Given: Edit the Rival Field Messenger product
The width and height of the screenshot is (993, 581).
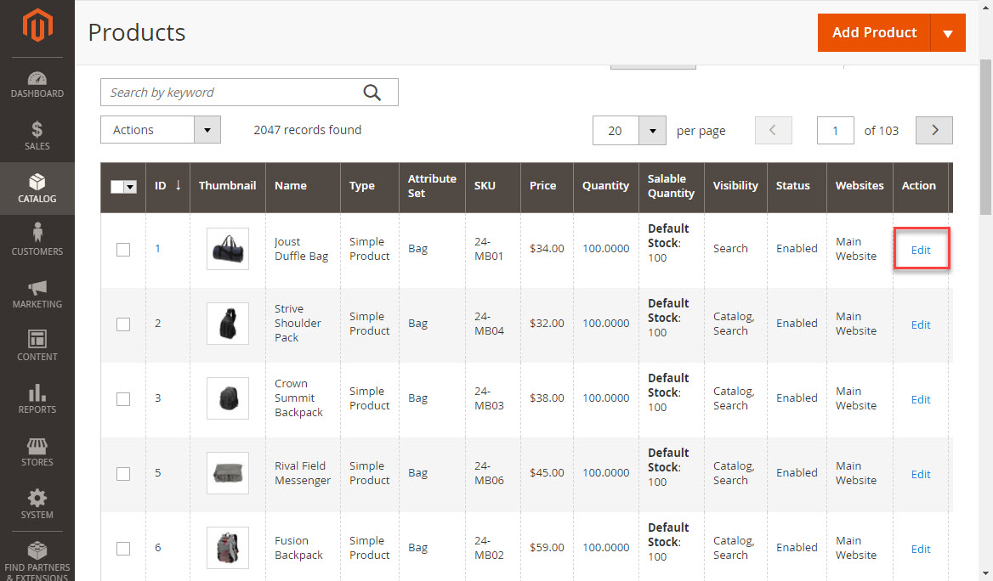Looking at the screenshot, I should point(921,474).
